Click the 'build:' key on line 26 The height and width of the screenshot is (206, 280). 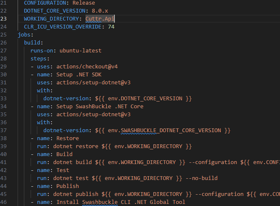[x=34, y=43]
